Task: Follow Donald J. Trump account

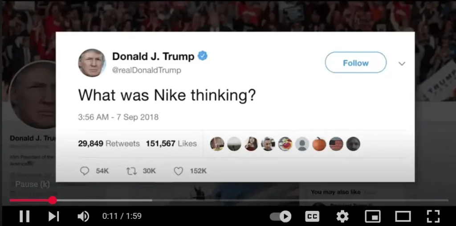Action: pos(356,62)
